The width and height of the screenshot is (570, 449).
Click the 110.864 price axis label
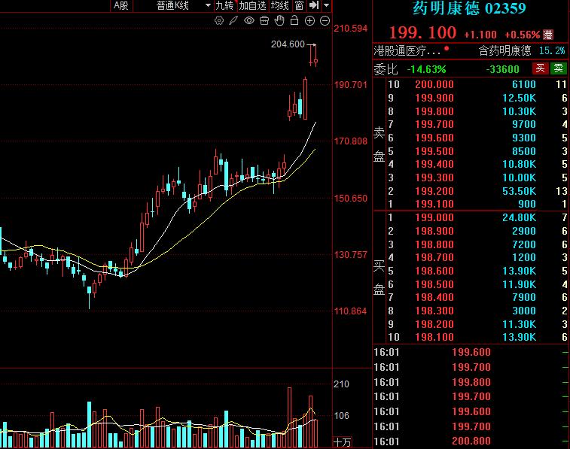coord(351,311)
